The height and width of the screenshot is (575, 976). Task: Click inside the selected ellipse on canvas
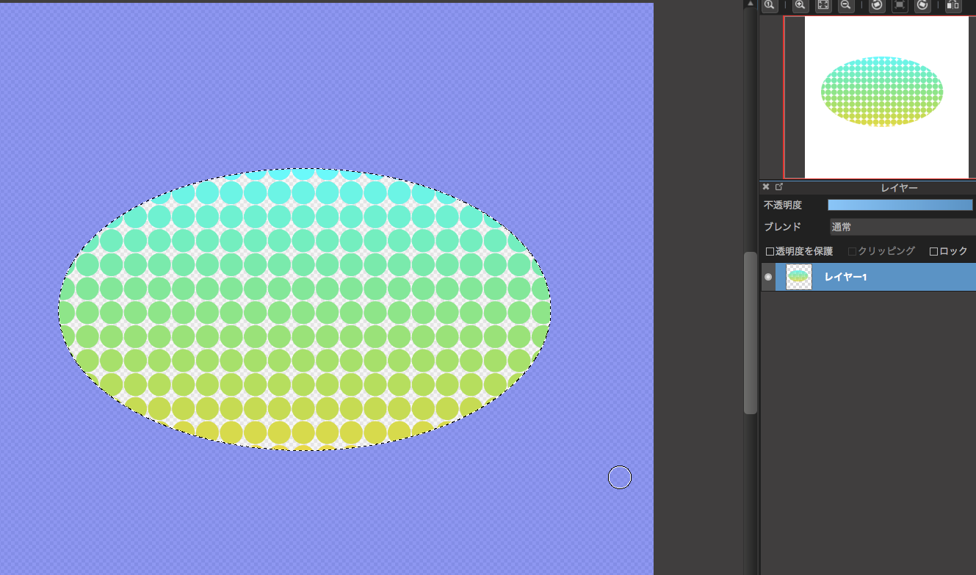click(x=305, y=309)
